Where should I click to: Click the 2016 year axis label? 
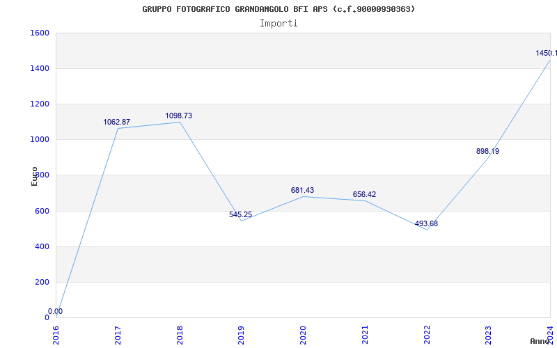(56, 335)
